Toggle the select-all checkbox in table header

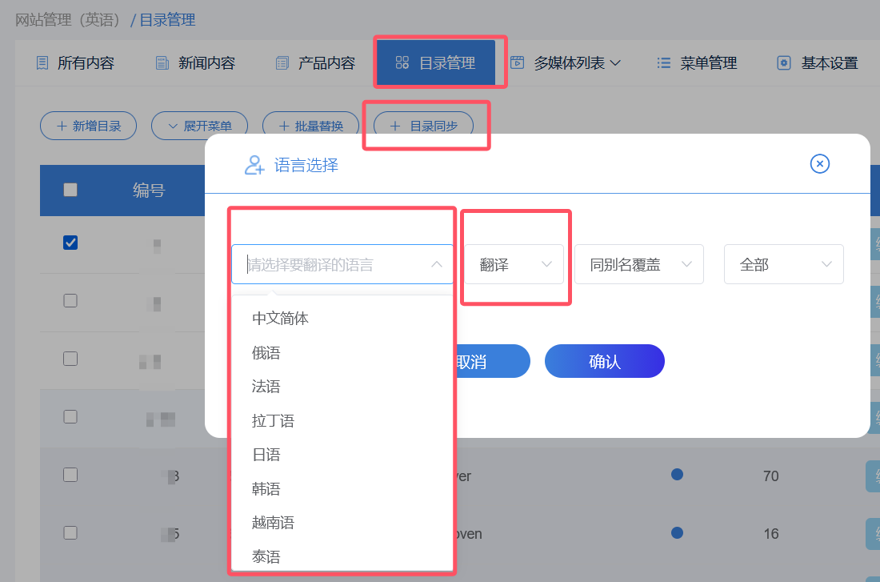[x=70, y=190]
